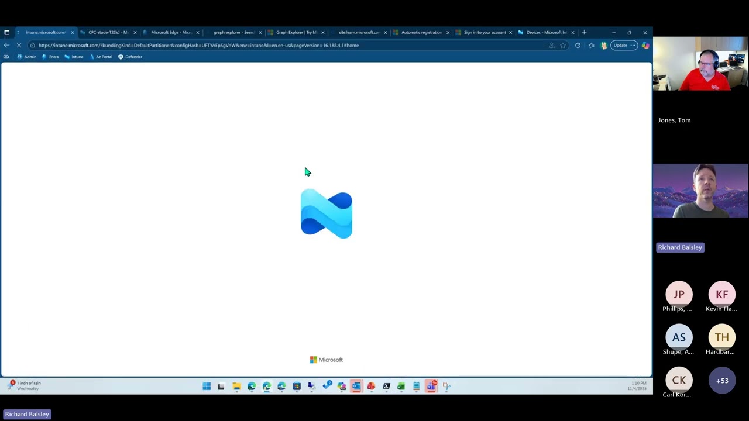The height and width of the screenshot is (421, 749).
Task: Open the Admin bookmark
Action: (x=27, y=57)
